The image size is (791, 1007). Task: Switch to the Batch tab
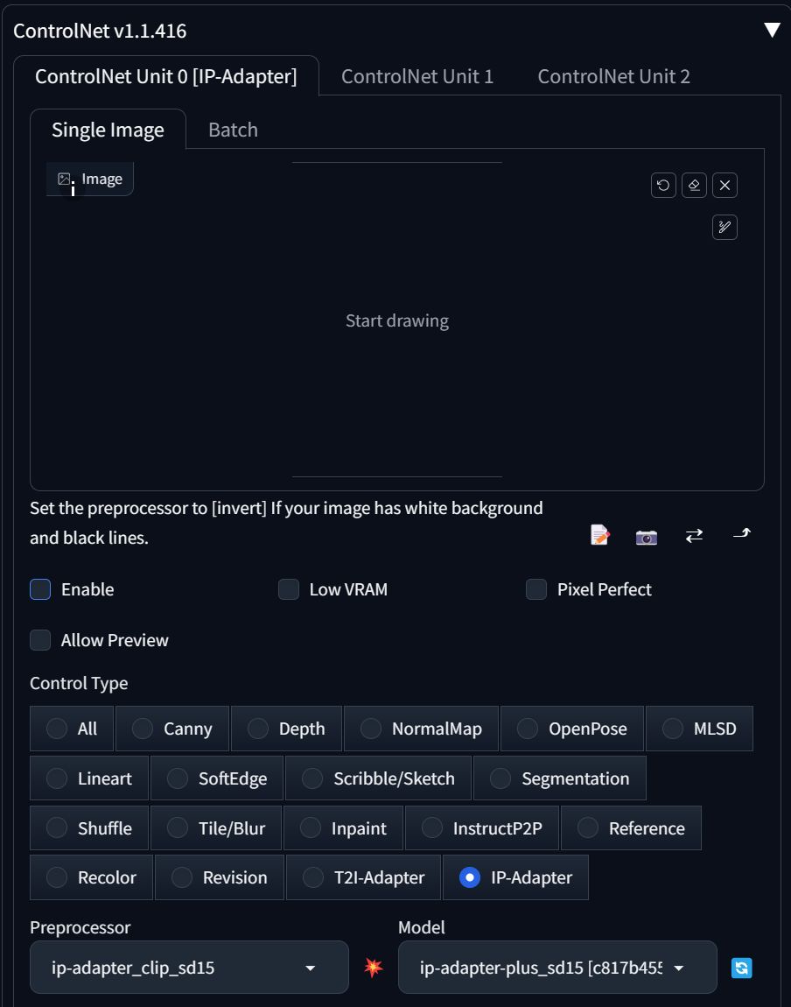click(x=233, y=130)
